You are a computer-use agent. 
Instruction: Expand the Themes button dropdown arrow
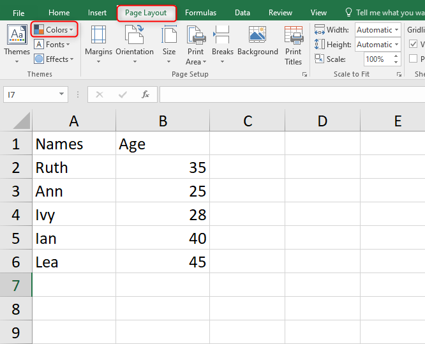tap(17, 62)
